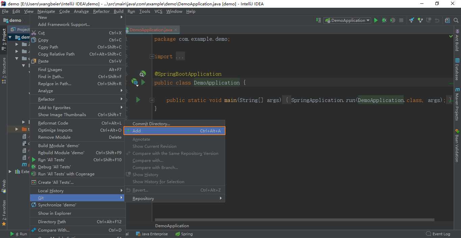This screenshot has width=461, height=238.
Task: Click the horizontal scrollbar below the editor
Action: click(x=294, y=220)
